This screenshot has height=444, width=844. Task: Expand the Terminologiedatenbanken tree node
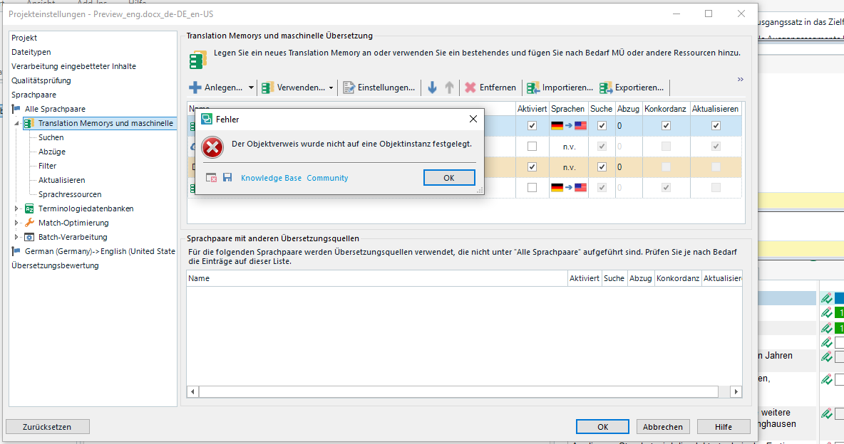[17, 208]
